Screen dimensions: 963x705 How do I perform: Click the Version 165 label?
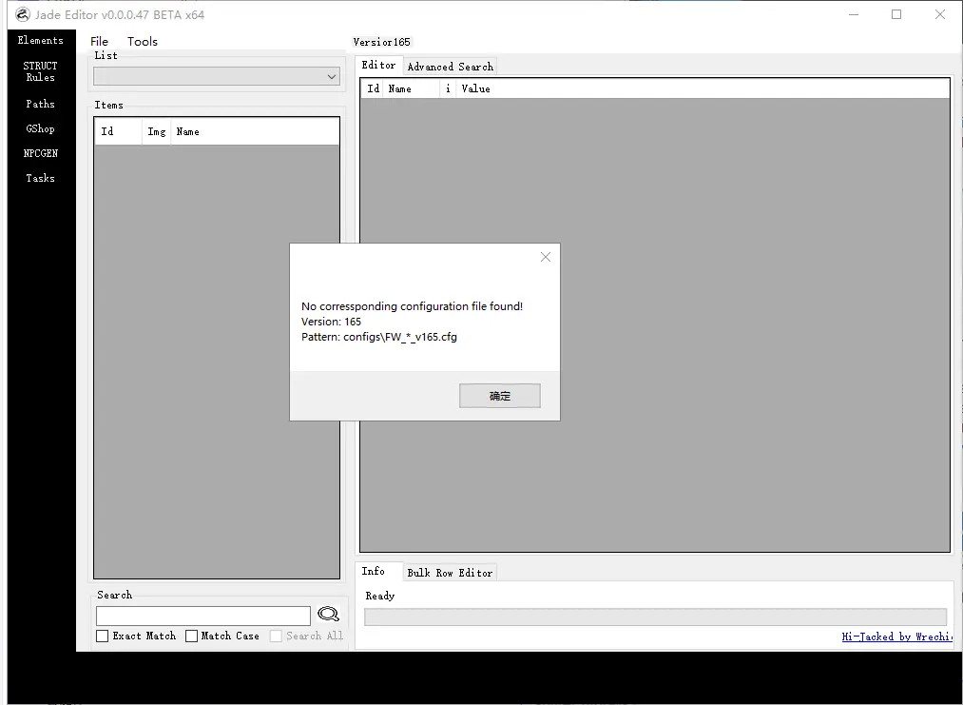point(381,42)
